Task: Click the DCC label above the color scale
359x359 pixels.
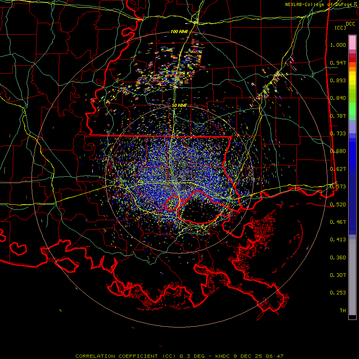Action: (x=350, y=24)
